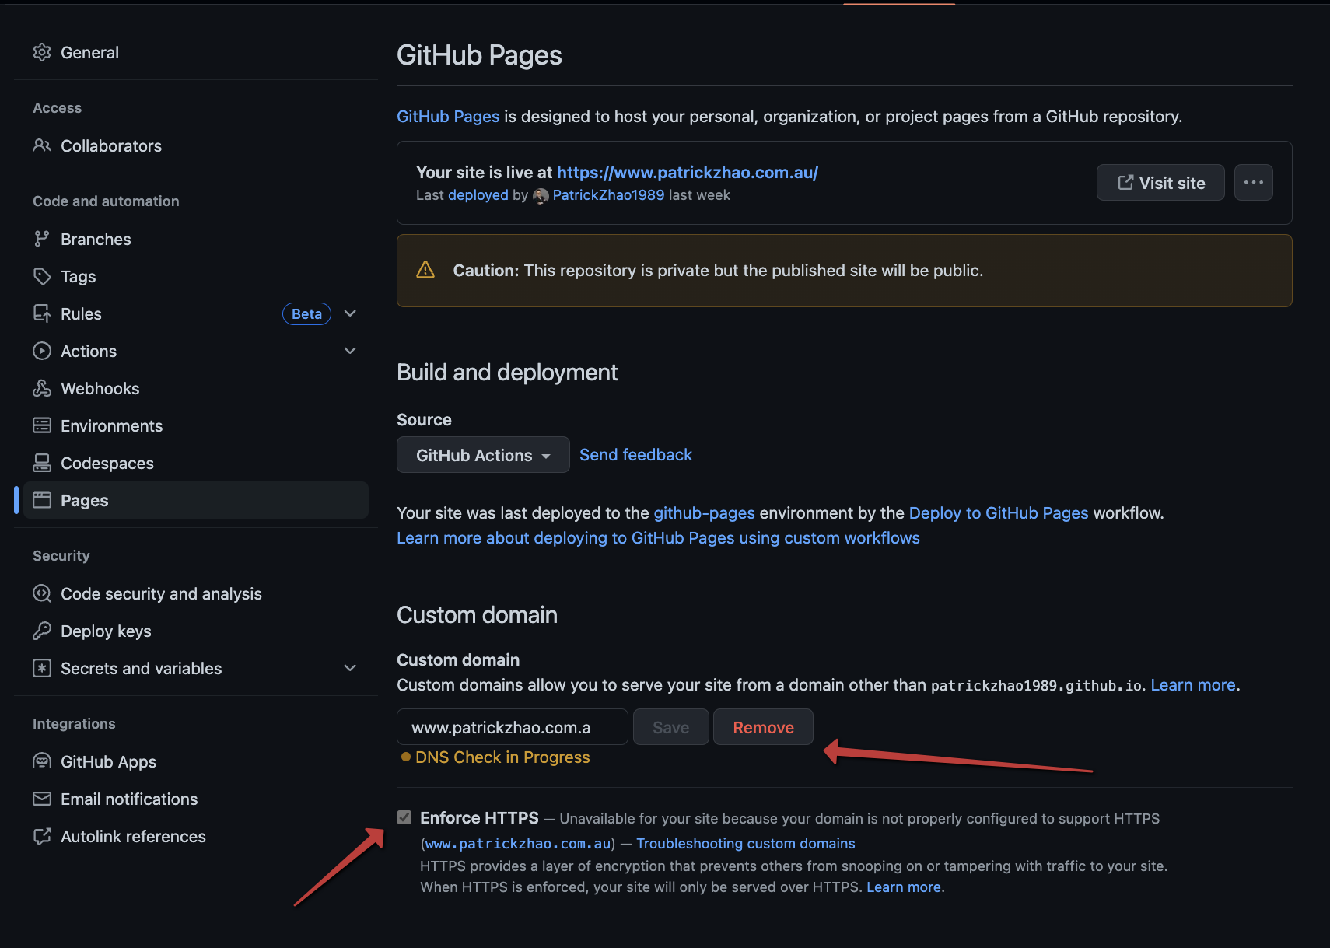
Task: Click the Codespaces icon
Action: (x=42, y=463)
